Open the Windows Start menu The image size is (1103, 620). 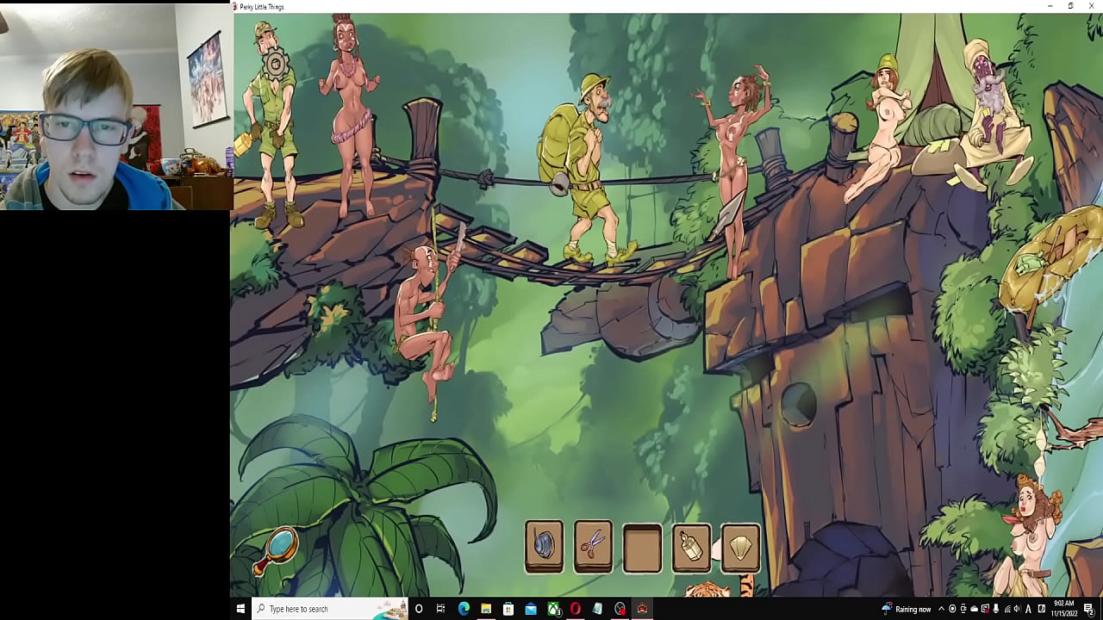pyautogui.click(x=241, y=609)
